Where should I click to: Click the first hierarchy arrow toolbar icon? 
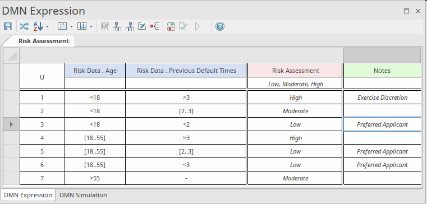point(117,26)
